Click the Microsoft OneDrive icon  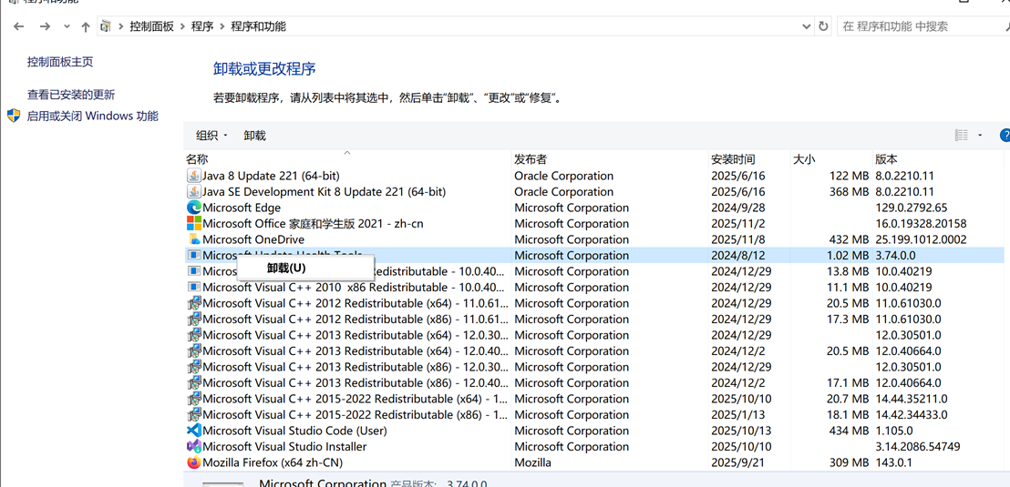(x=194, y=239)
